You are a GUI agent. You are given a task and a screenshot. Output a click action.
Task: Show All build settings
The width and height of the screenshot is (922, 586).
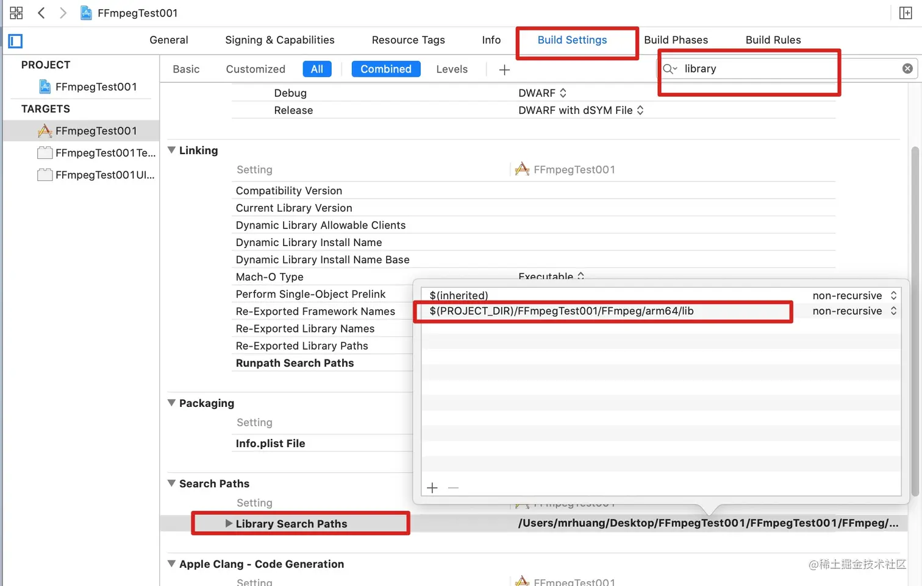pos(317,69)
